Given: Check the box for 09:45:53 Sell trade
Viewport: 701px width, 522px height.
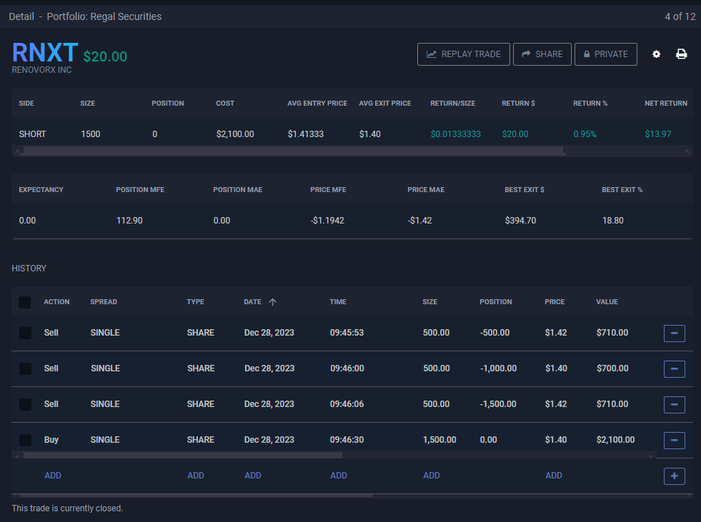Looking at the screenshot, I should pos(25,333).
